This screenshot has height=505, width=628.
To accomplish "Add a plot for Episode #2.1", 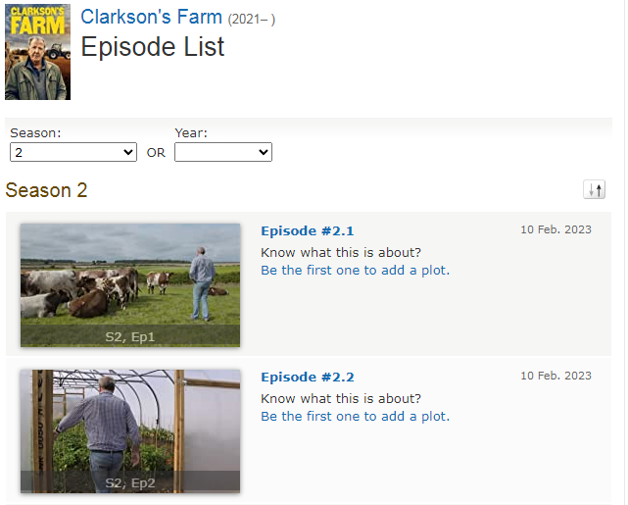I will pyautogui.click(x=356, y=270).
